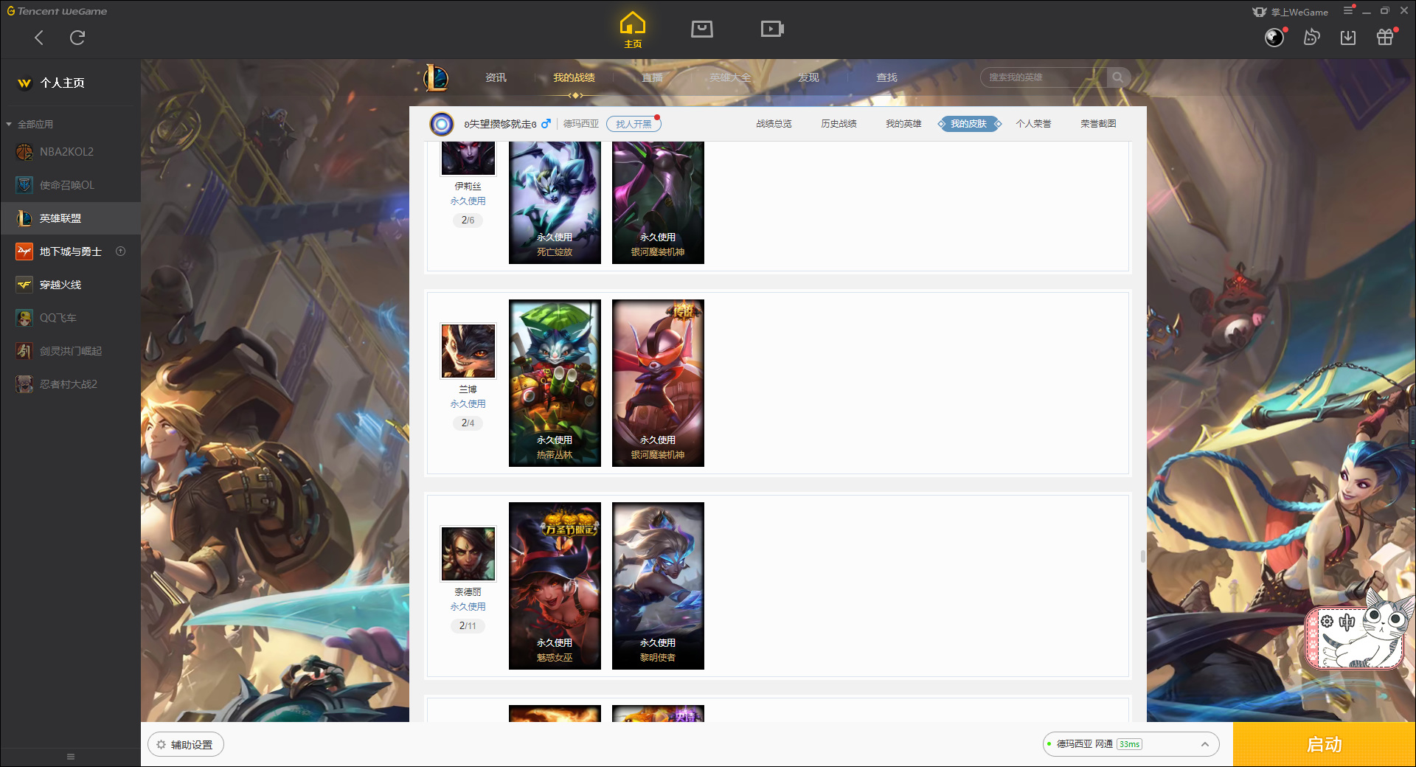Click the update arrow icon beside 地下城与勇士
The image size is (1416, 767).
[121, 251]
